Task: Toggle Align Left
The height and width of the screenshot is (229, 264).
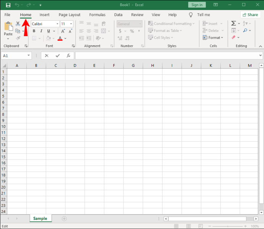Action: [81, 31]
